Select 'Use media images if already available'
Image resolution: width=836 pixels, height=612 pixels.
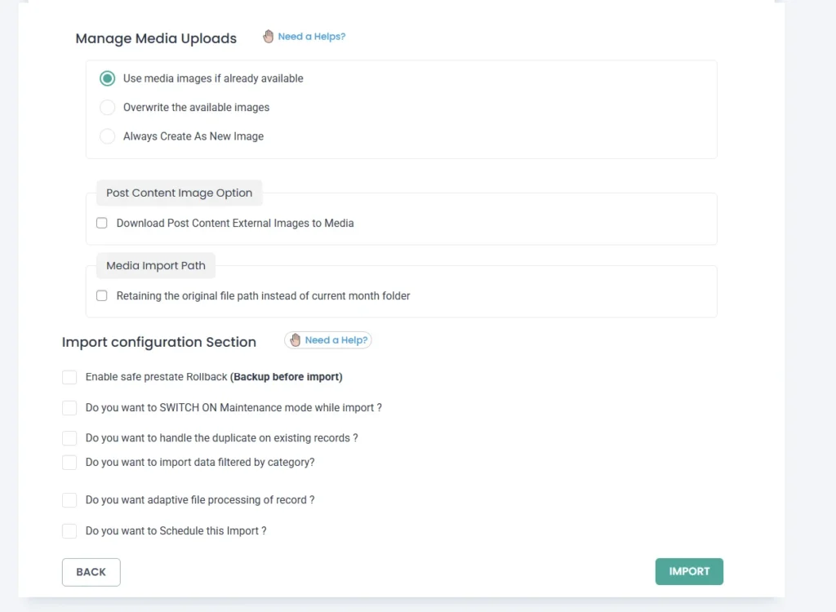107,79
